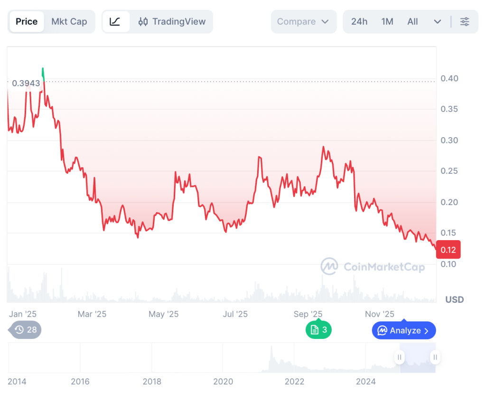The height and width of the screenshot is (393, 486).
Task: Grab the right range slider handle
Action: (435, 357)
